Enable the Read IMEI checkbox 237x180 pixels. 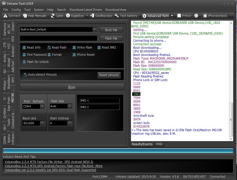[99, 48]
